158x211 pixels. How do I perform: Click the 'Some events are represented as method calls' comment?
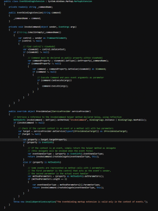coord(66,168)
